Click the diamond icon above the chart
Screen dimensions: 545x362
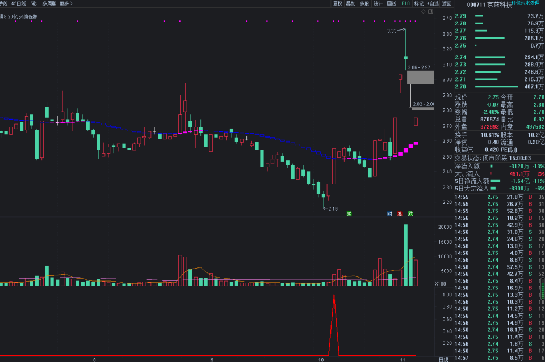tap(423, 11)
